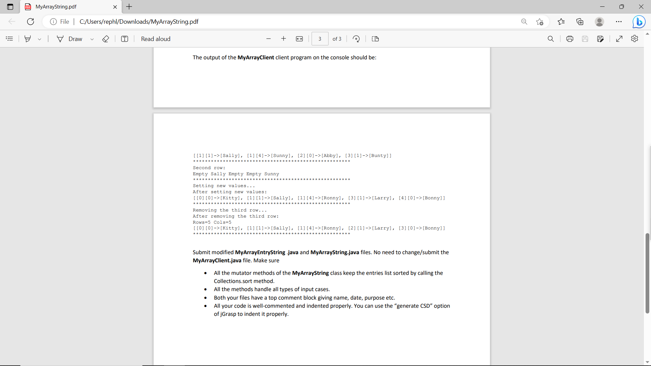Click the Add text tool icon
This screenshot has height=366, width=651.
(x=124, y=39)
